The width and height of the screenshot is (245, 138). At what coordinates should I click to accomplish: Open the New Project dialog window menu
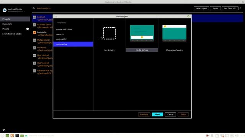(x=56, y=16)
